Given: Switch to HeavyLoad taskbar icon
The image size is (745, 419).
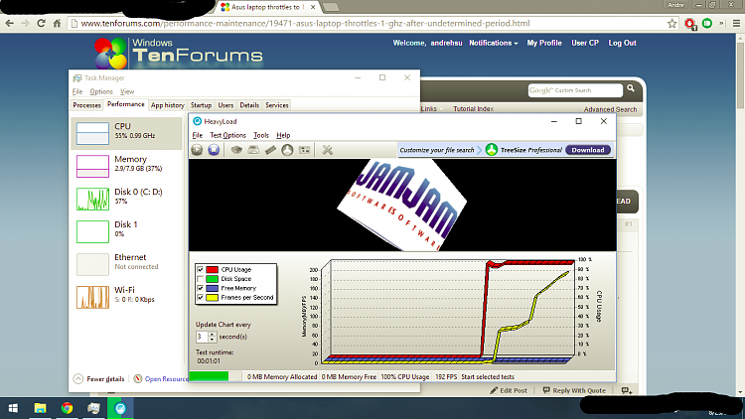Looking at the screenshot, I should coord(120,408).
